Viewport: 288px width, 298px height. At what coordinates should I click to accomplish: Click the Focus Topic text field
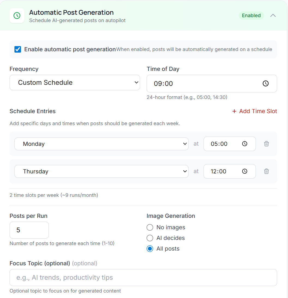(x=143, y=278)
